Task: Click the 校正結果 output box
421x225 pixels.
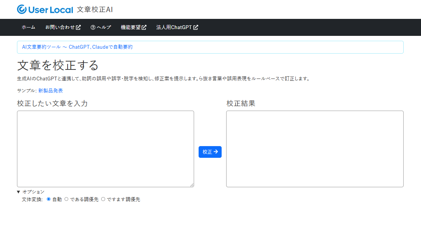Action: click(x=315, y=149)
